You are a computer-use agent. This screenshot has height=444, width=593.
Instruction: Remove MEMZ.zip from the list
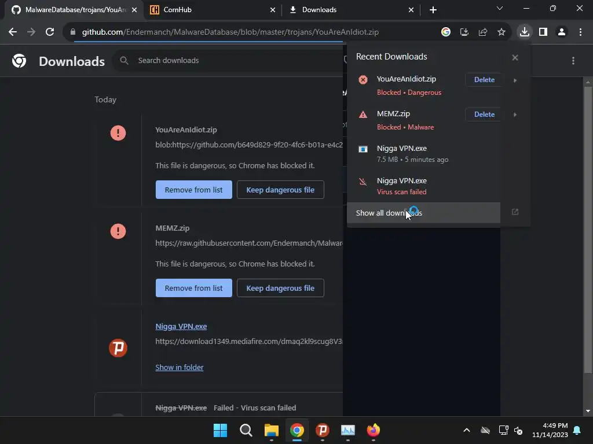click(193, 288)
